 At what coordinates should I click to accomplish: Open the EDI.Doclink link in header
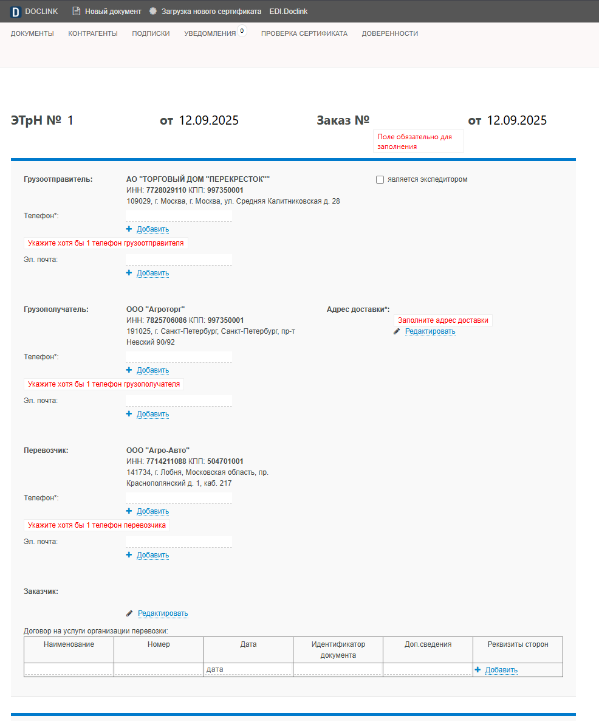tap(289, 12)
